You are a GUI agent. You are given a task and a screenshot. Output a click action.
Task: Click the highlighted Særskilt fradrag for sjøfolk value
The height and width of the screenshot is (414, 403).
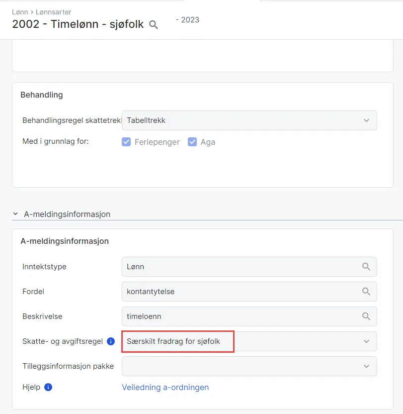tap(177, 342)
